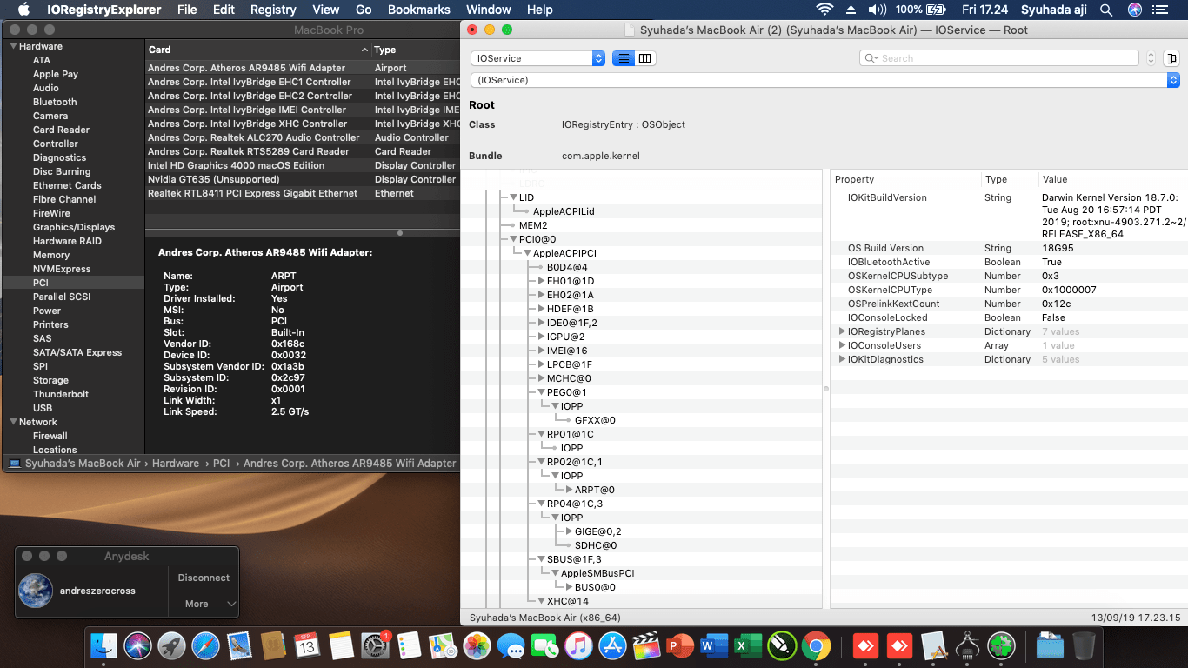Select USB in the Hardware sidebar
The width and height of the screenshot is (1188, 668).
click(x=43, y=408)
